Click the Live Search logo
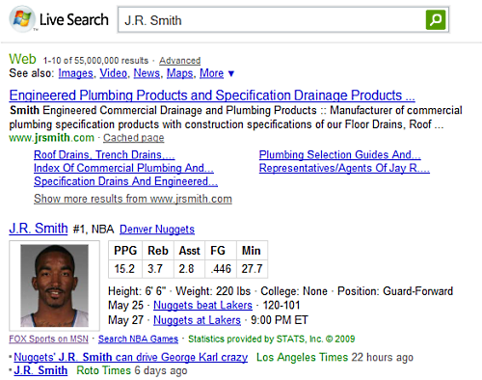Image resolution: width=482 pixels, height=380 pixels. 59,19
